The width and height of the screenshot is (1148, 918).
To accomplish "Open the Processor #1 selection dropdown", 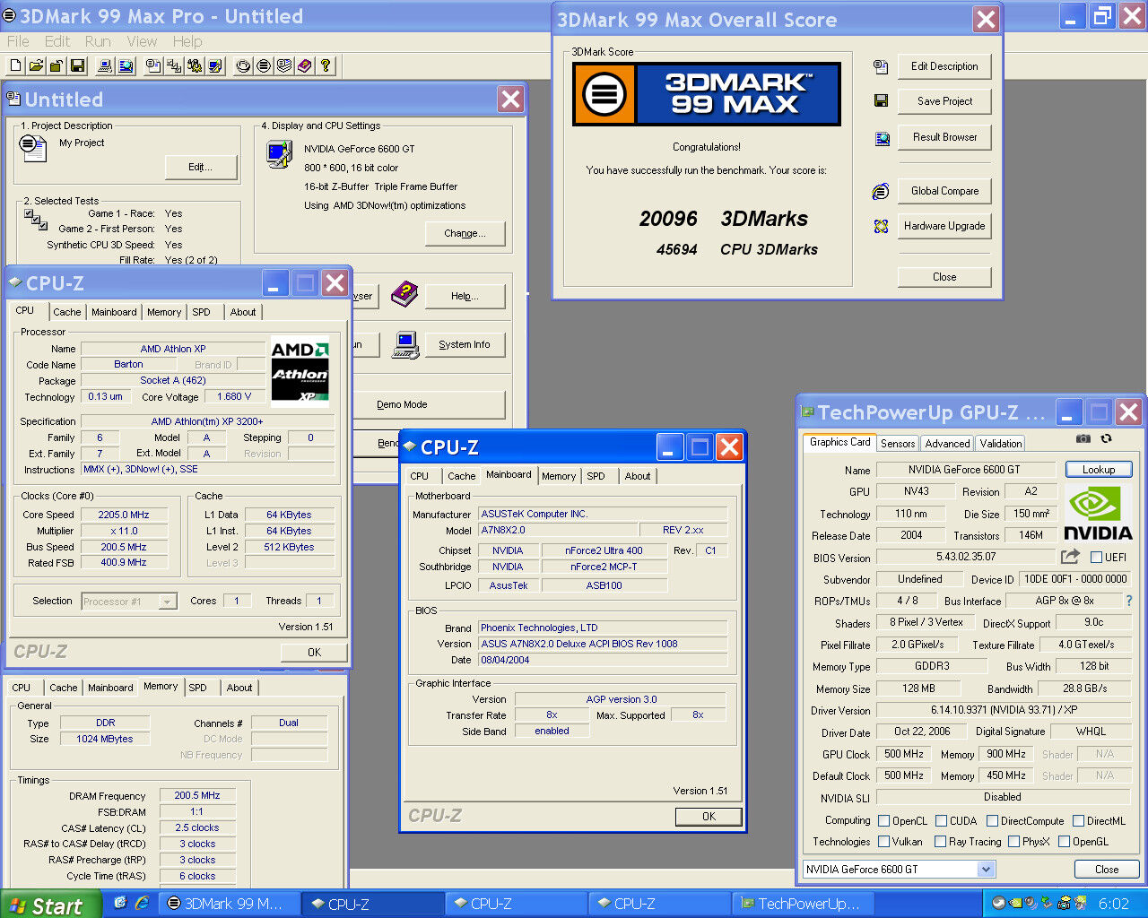I will pyautogui.click(x=168, y=602).
